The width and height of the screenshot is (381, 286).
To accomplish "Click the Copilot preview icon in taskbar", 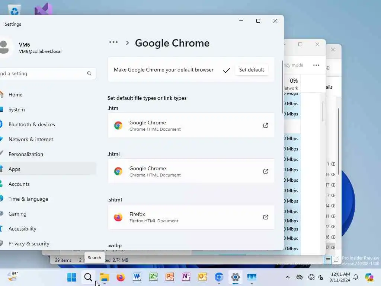I will coord(369,277).
